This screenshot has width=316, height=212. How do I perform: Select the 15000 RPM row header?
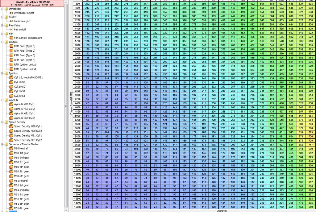pos(78,207)
